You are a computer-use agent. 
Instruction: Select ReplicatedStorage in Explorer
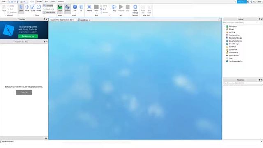click(x=235, y=38)
